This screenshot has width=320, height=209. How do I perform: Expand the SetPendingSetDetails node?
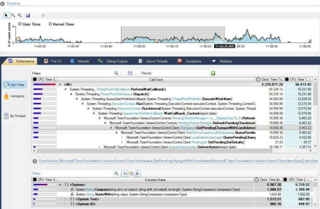122,142
